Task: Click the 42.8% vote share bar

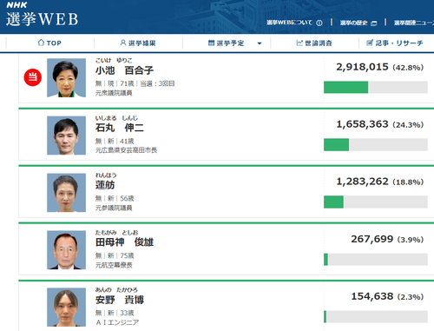Action: click(376, 87)
